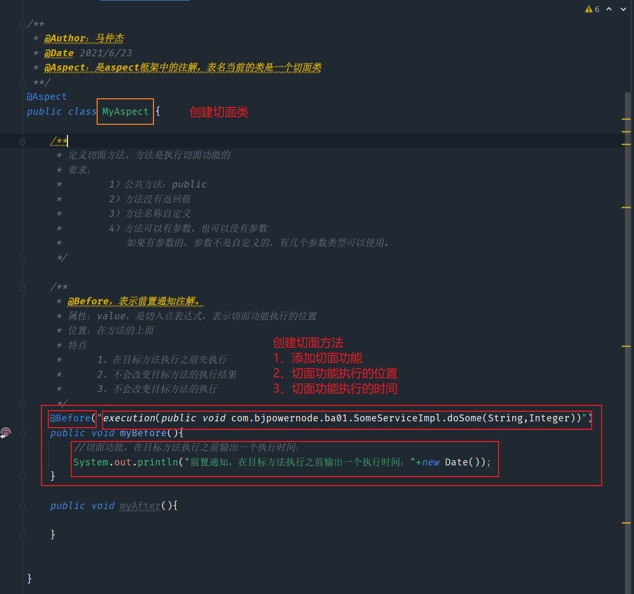The image size is (634, 594).
Task: Click fold end marker of the class Javadoc
Action: pos(22,82)
